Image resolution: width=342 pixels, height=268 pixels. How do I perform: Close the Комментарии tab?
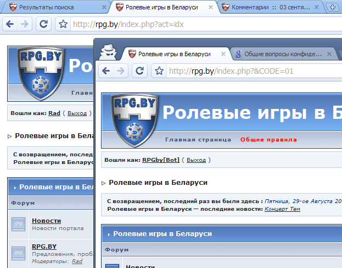click(x=317, y=7)
